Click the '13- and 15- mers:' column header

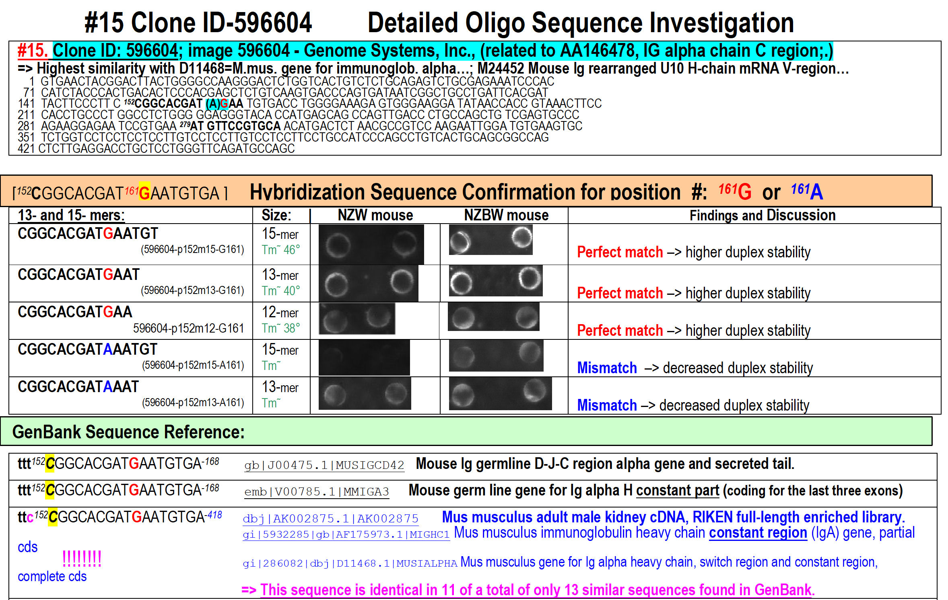(71, 216)
